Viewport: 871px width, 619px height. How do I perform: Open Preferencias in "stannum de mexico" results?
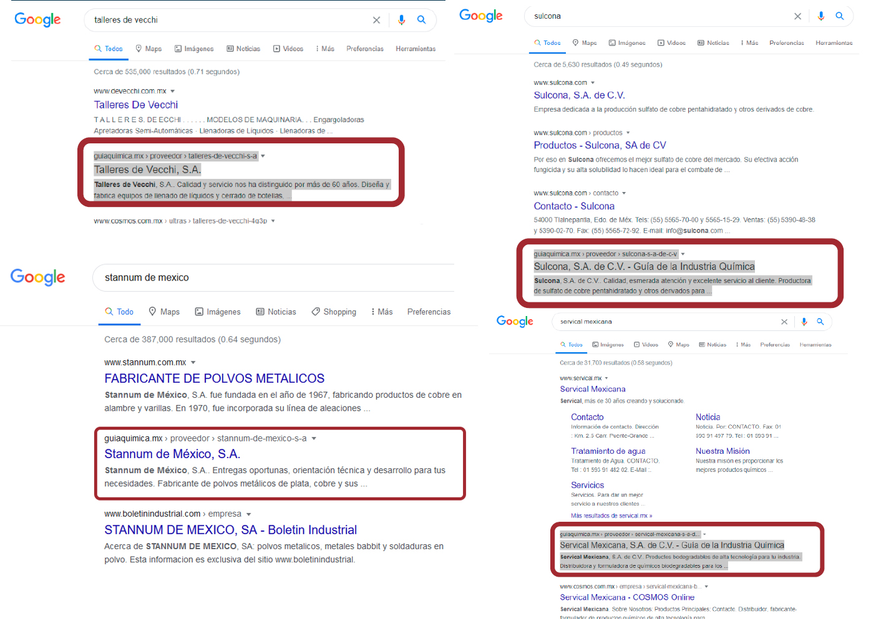pos(429,312)
